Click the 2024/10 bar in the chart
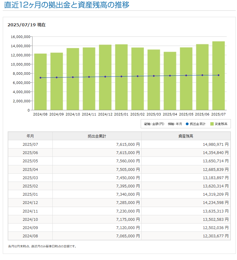Screen dimensions: 237x260 tap(73, 79)
